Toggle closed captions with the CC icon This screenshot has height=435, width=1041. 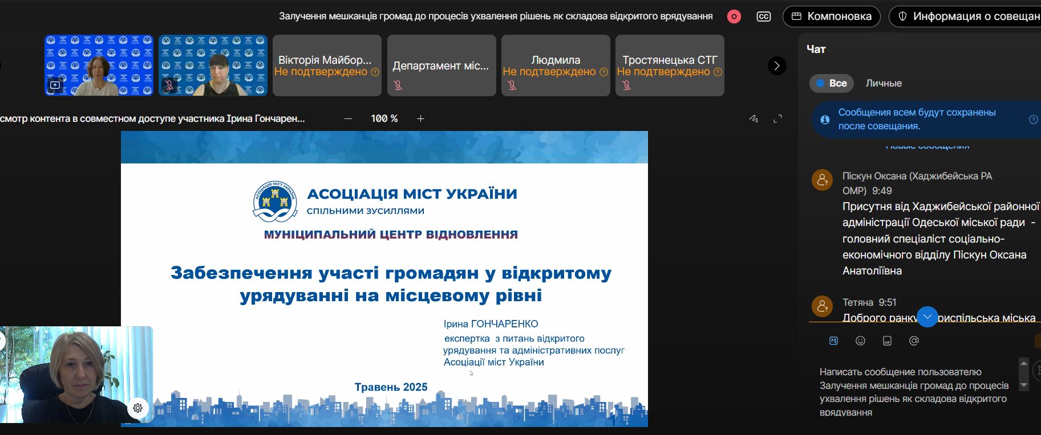(x=763, y=17)
